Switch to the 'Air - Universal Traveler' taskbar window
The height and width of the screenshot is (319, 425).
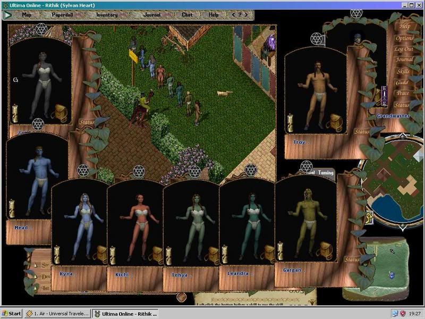(x=57, y=314)
